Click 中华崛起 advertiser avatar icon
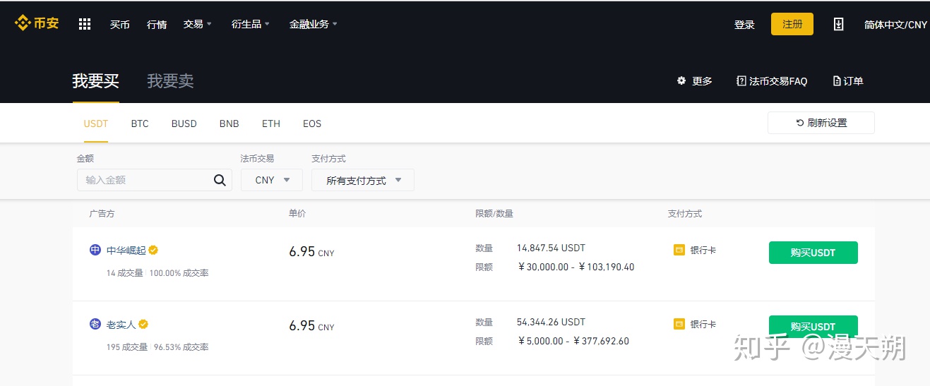Viewport: 930px width, 386px height. (95, 250)
